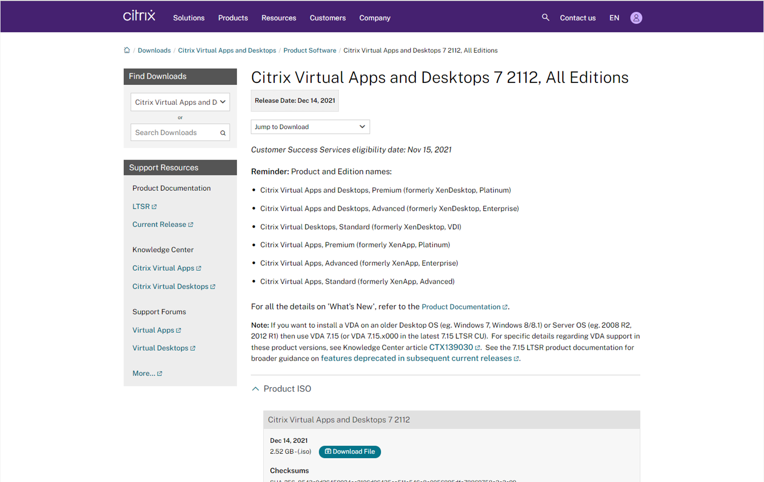Open the Virtual Apps support forum
Viewport: 764px width, 482px height.
[x=157, y=330]
